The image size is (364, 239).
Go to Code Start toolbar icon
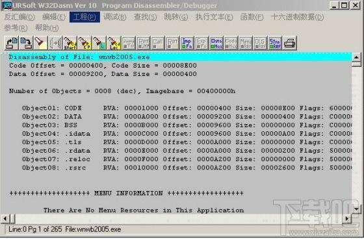[x=70, y=43]
